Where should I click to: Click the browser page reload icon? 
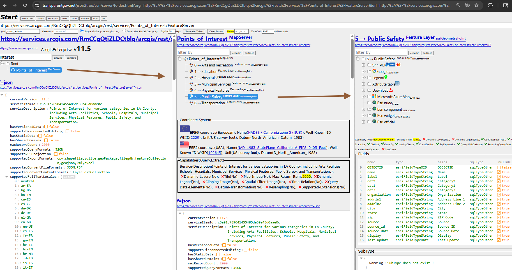25,5
